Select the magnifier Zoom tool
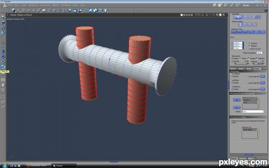This screenshot has height=168, width=269. 3,90
